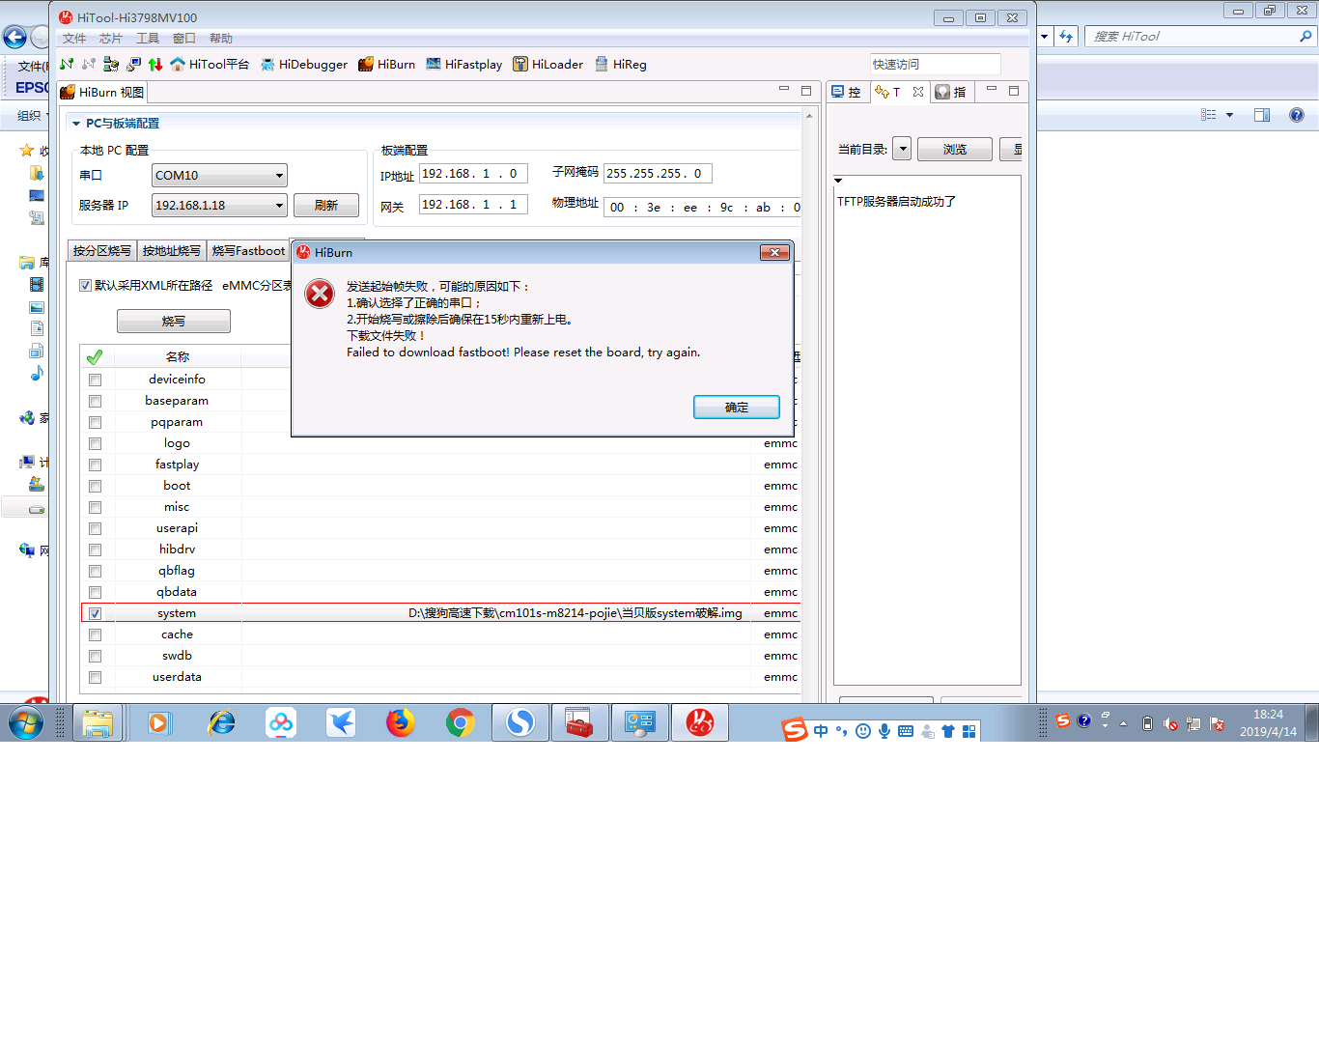Click the 子网掩码 subnet mask field
Image resolution: width=1319 pixels, height=1043 pixels.
pos(658,174)
